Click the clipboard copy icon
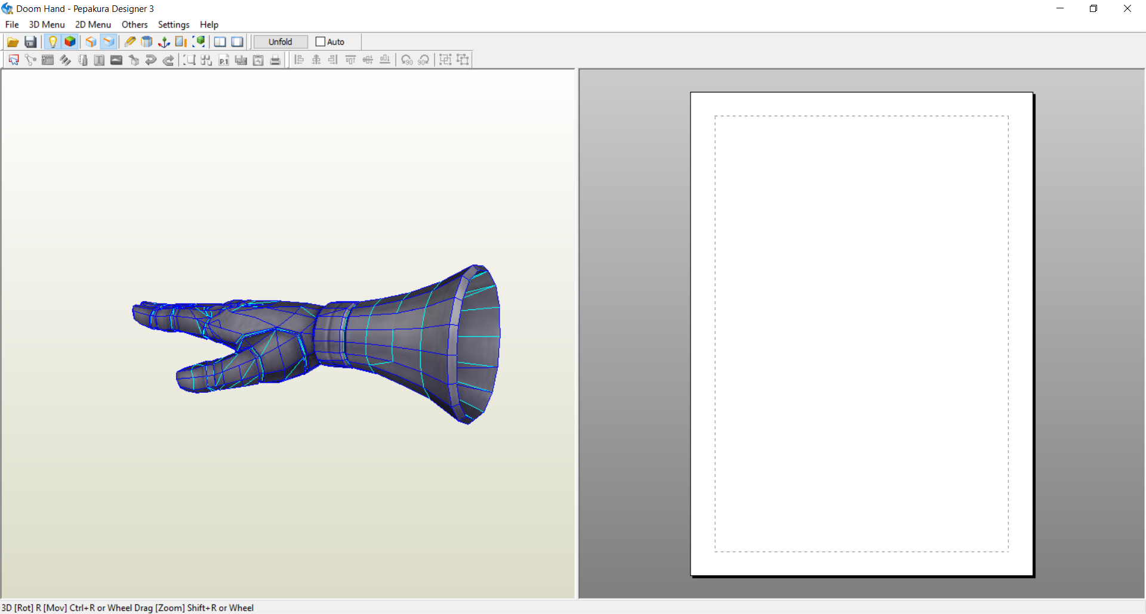 [258, 60]
